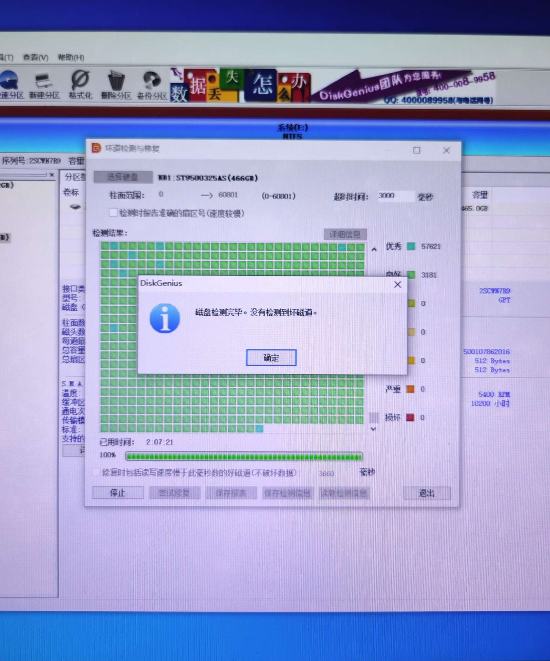
Task: Click the scroll down arrow of result grid
Action: tap(373, 429)
